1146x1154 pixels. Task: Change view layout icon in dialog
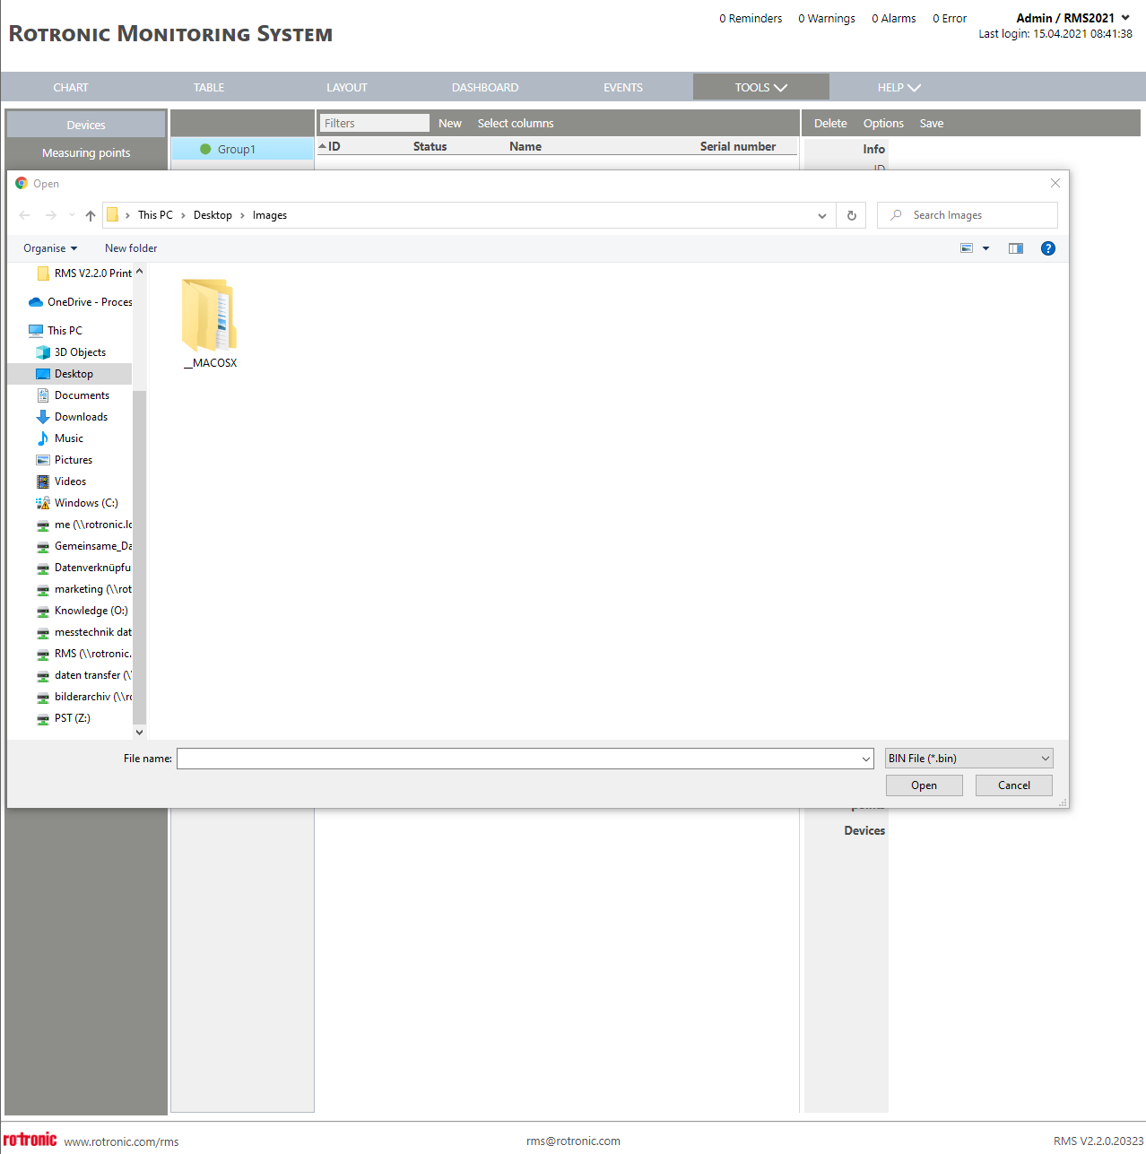[967, 248]
